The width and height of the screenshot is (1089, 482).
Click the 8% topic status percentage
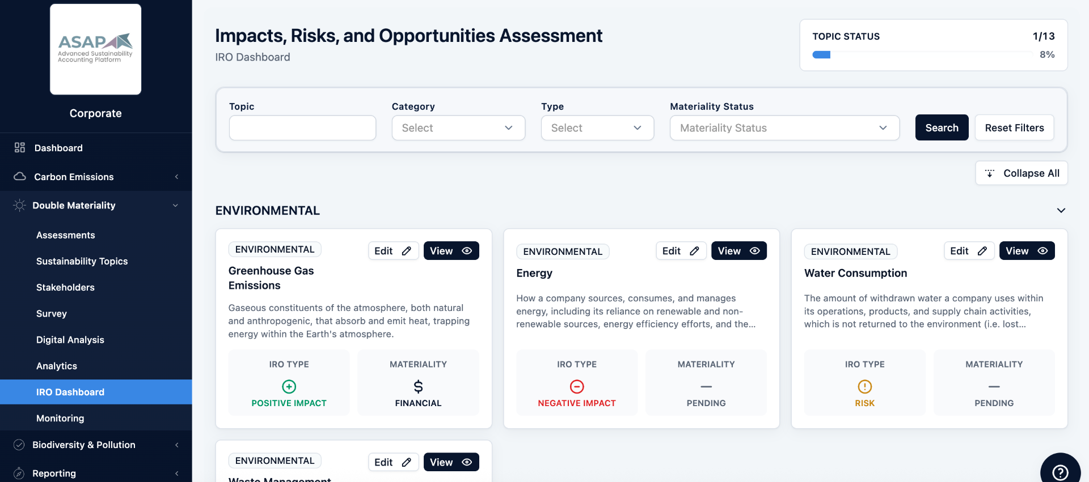[1047, 54]
